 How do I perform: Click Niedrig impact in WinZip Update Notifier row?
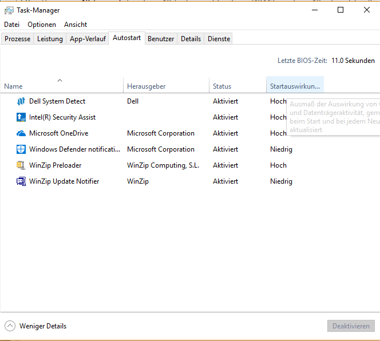281,181
